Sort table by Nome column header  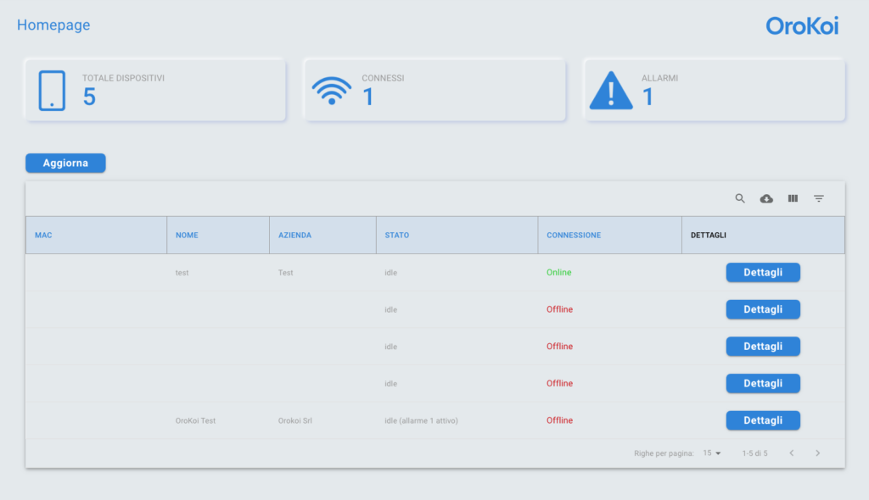click(x=187, y=235)
